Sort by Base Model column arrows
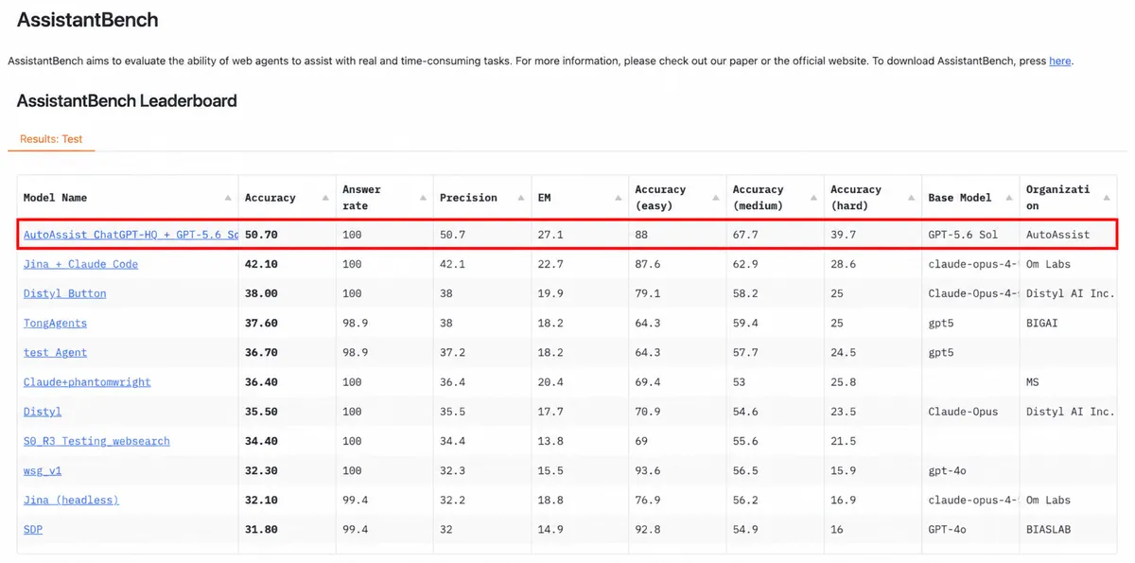Image resolution: width=1135 pixels, height=563 pixels. 1009,198
